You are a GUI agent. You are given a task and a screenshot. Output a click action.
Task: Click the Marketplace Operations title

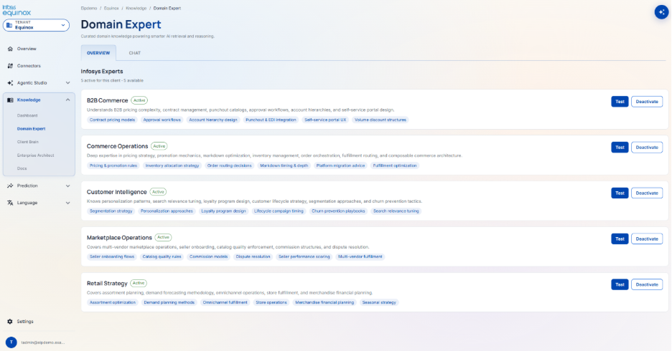[120, 238]
